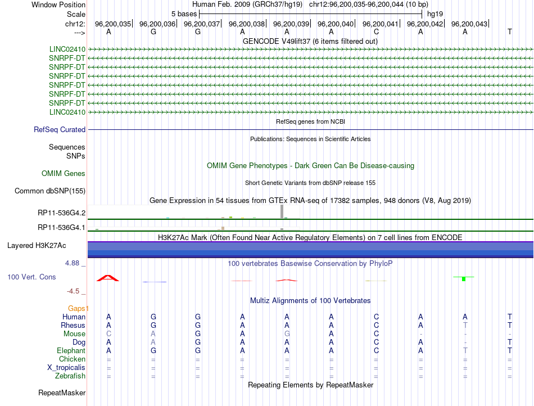Select the Human Feb. 2009 (GRCh37/hg19) header text
This screenshot has height=406, width=534.
[x=247, y=4]
